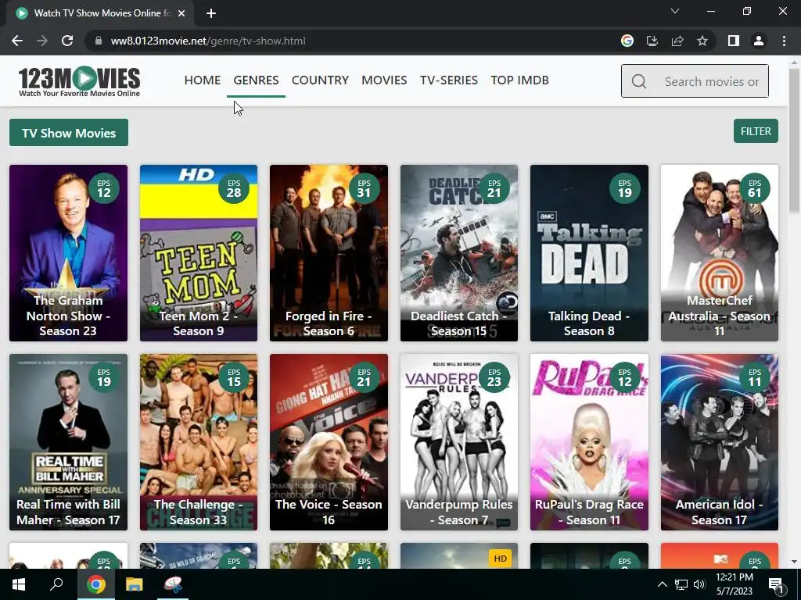Click the network icon in the system tray
The image size is (801, 600).
tap(681, 584)
